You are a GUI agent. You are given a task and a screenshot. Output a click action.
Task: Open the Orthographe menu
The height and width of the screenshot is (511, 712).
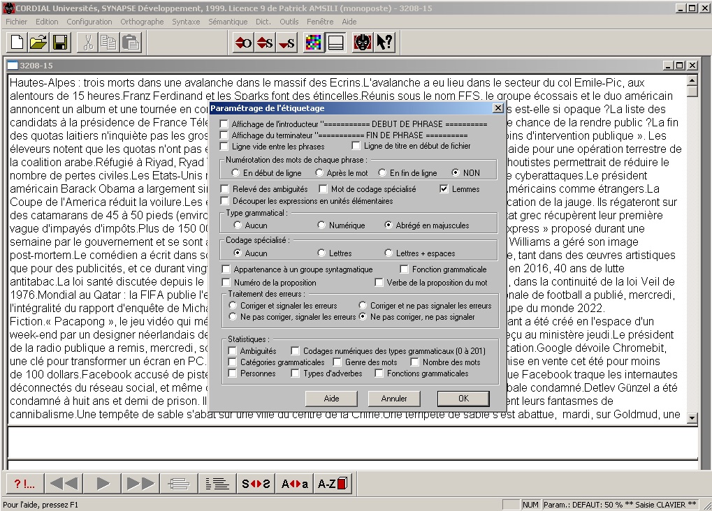pos(142,22)
